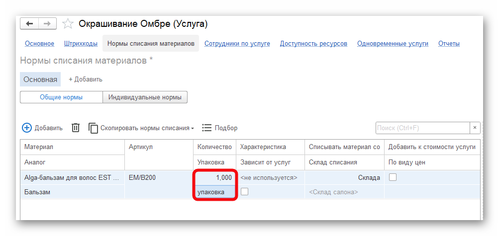Click Добавить к стоимости услуги column header

[x=432, y=147]
